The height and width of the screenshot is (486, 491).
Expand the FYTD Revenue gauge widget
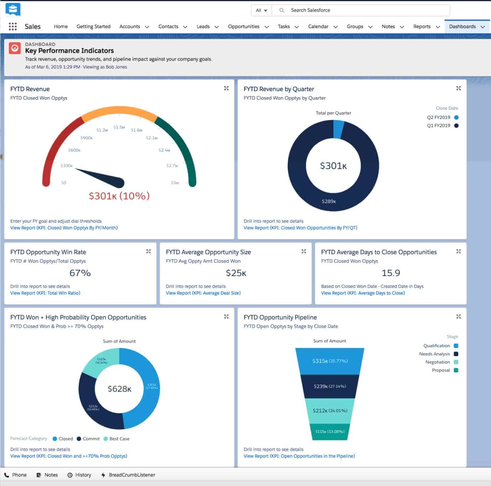tap(226, 88)
